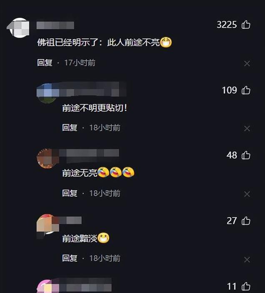Viewport: 265px width, 293px height.
Task: Dismiss the 前途黯淡 reply with its X
Action: tap(247, 260)
